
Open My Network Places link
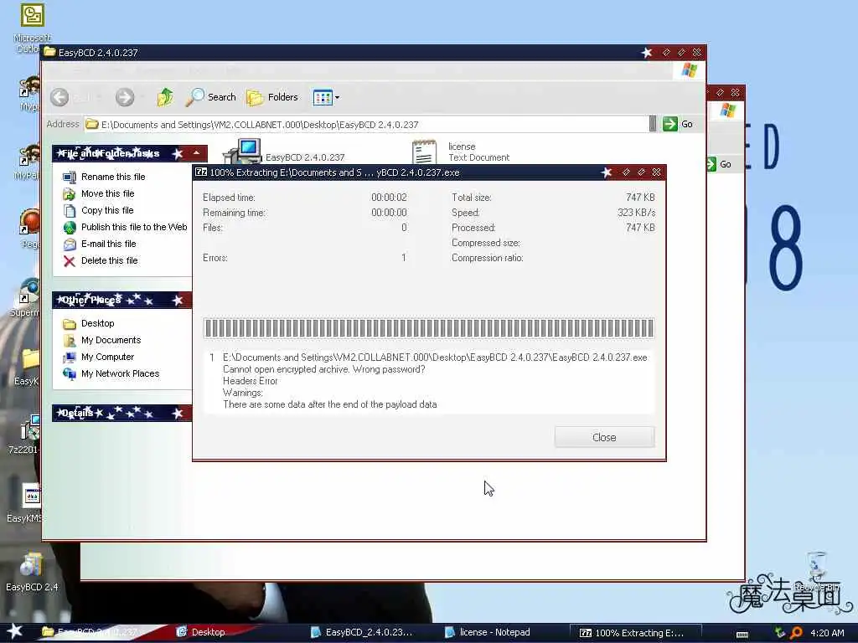click(x=121, y=374)
